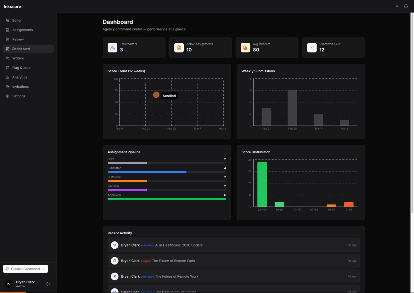Click the 90-100 score distribution bar

(262, 184)
